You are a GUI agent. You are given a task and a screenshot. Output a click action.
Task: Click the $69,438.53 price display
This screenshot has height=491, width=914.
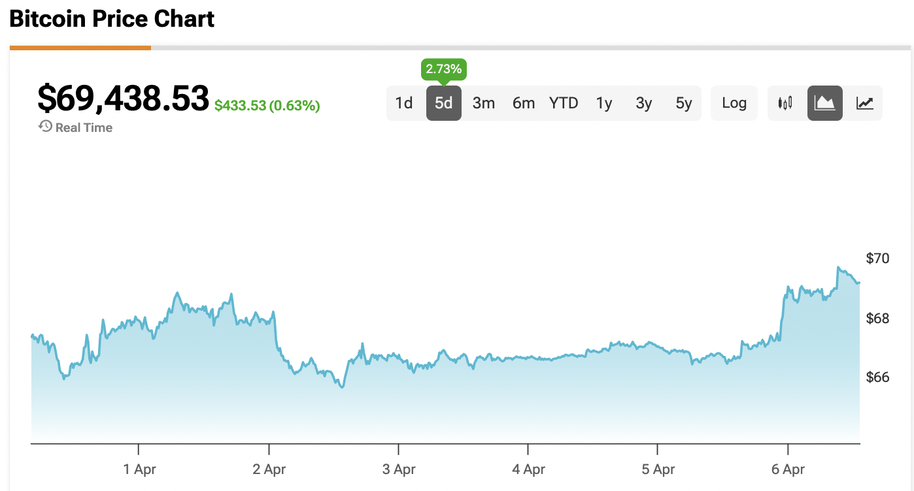pyautogui.click(x=124, y=98)
